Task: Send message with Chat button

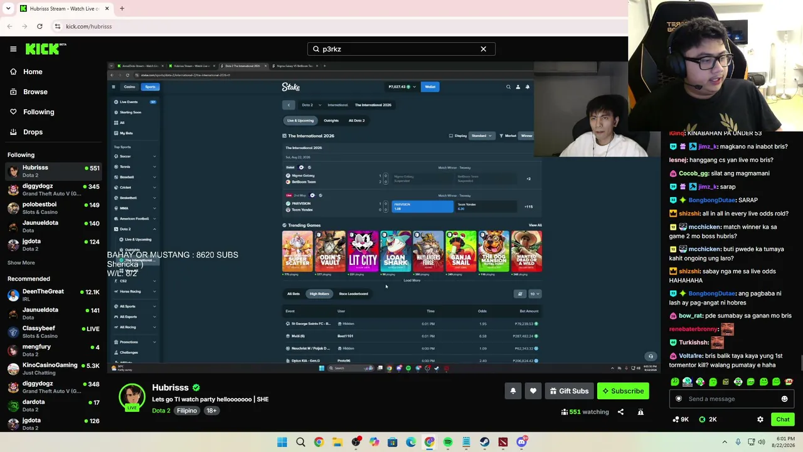Action: coord(783,419)
